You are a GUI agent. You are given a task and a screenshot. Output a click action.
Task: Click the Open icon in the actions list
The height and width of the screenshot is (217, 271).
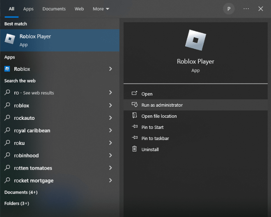click(134, 93)
